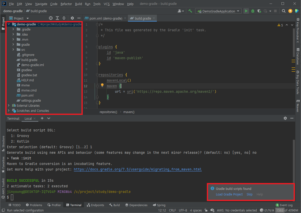301x213 pixels.
Task: Fold the repositories block in editor
Action: point(97,75)
